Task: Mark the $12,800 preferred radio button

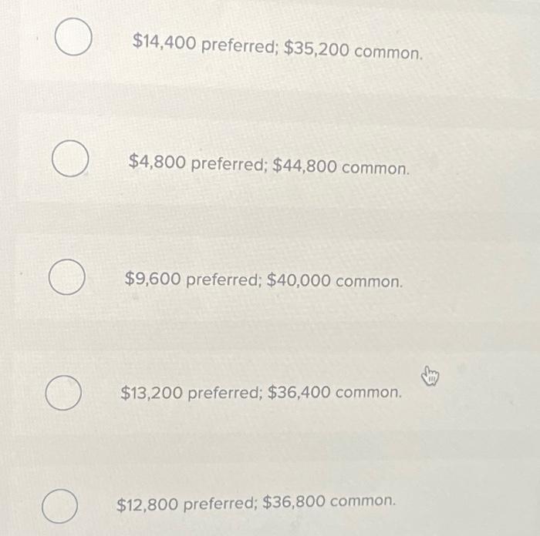Action: (59, 506)
